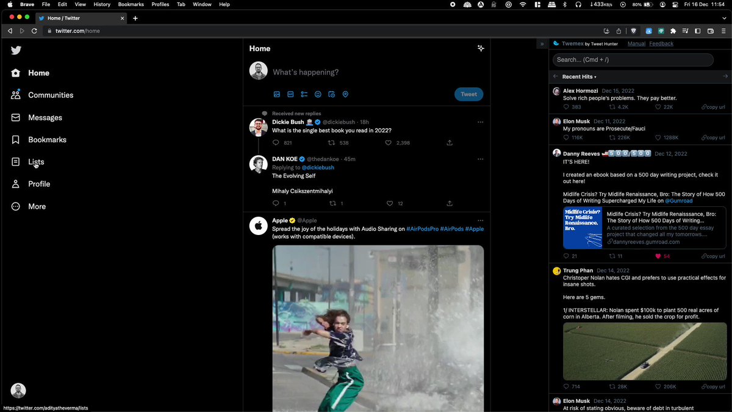The width and height of the screenshot is (732, 412).
Task: Open the Window menu in menu bar
Action: click(202, 4)
